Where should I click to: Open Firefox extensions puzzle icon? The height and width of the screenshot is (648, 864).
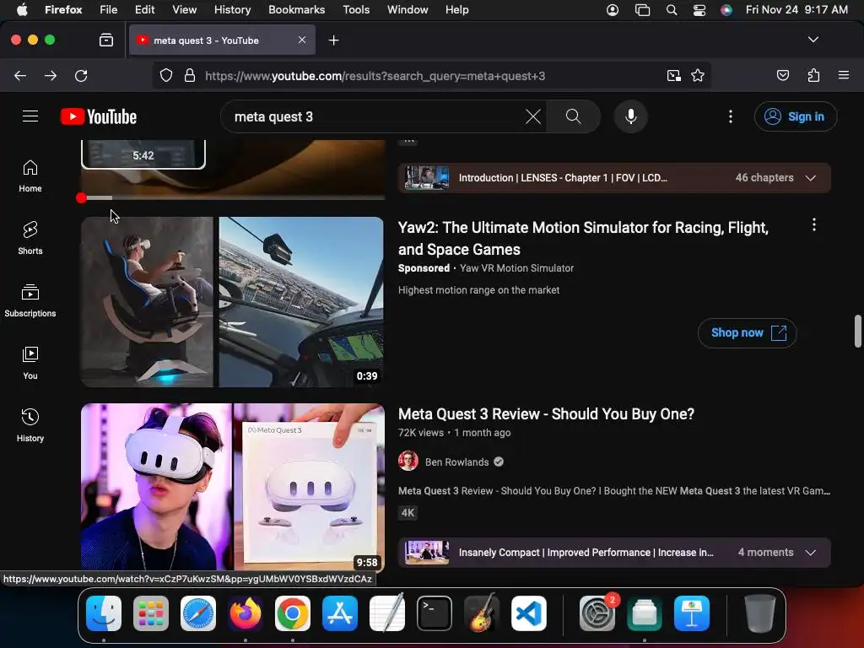click(x=813, y=75)
